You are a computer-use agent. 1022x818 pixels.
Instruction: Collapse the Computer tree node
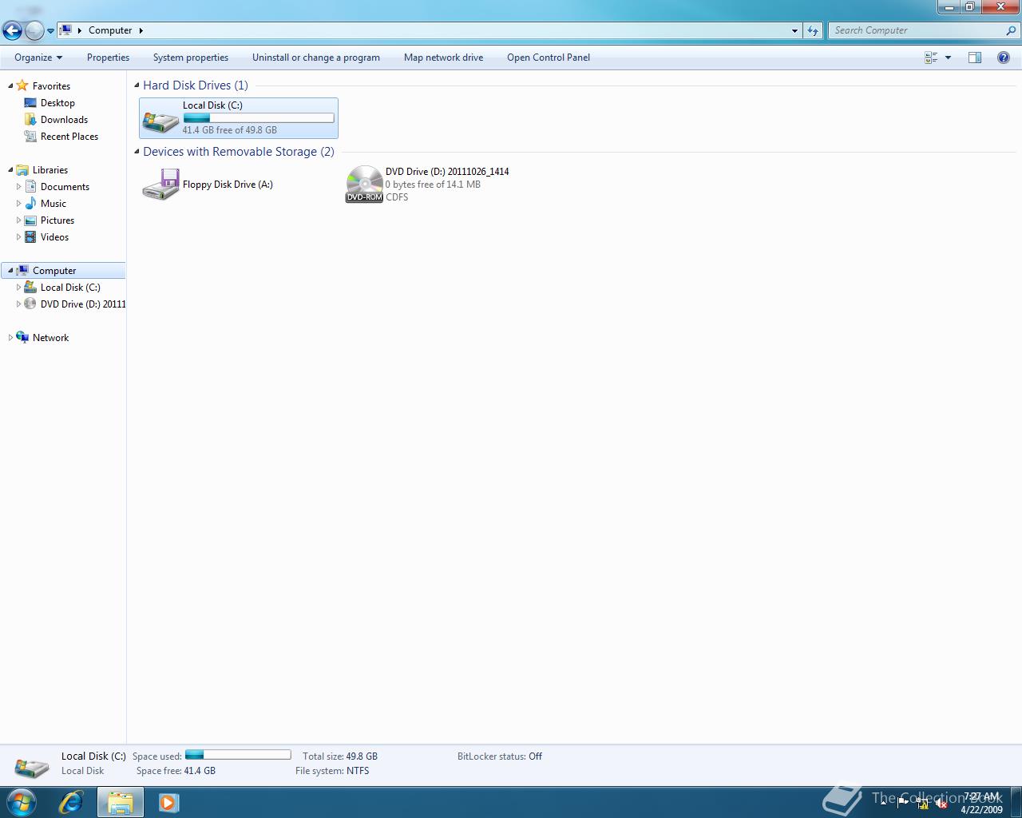click(10, 271)
